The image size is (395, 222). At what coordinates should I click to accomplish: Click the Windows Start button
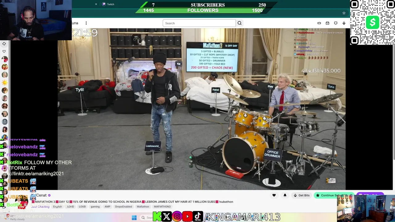(x=134, y=218)
